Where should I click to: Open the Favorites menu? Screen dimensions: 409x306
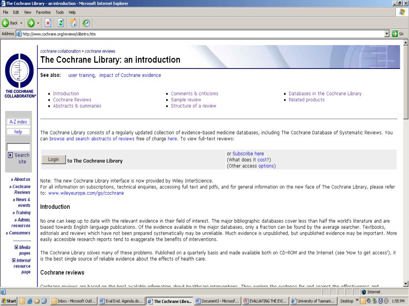(x=43, y=12)
